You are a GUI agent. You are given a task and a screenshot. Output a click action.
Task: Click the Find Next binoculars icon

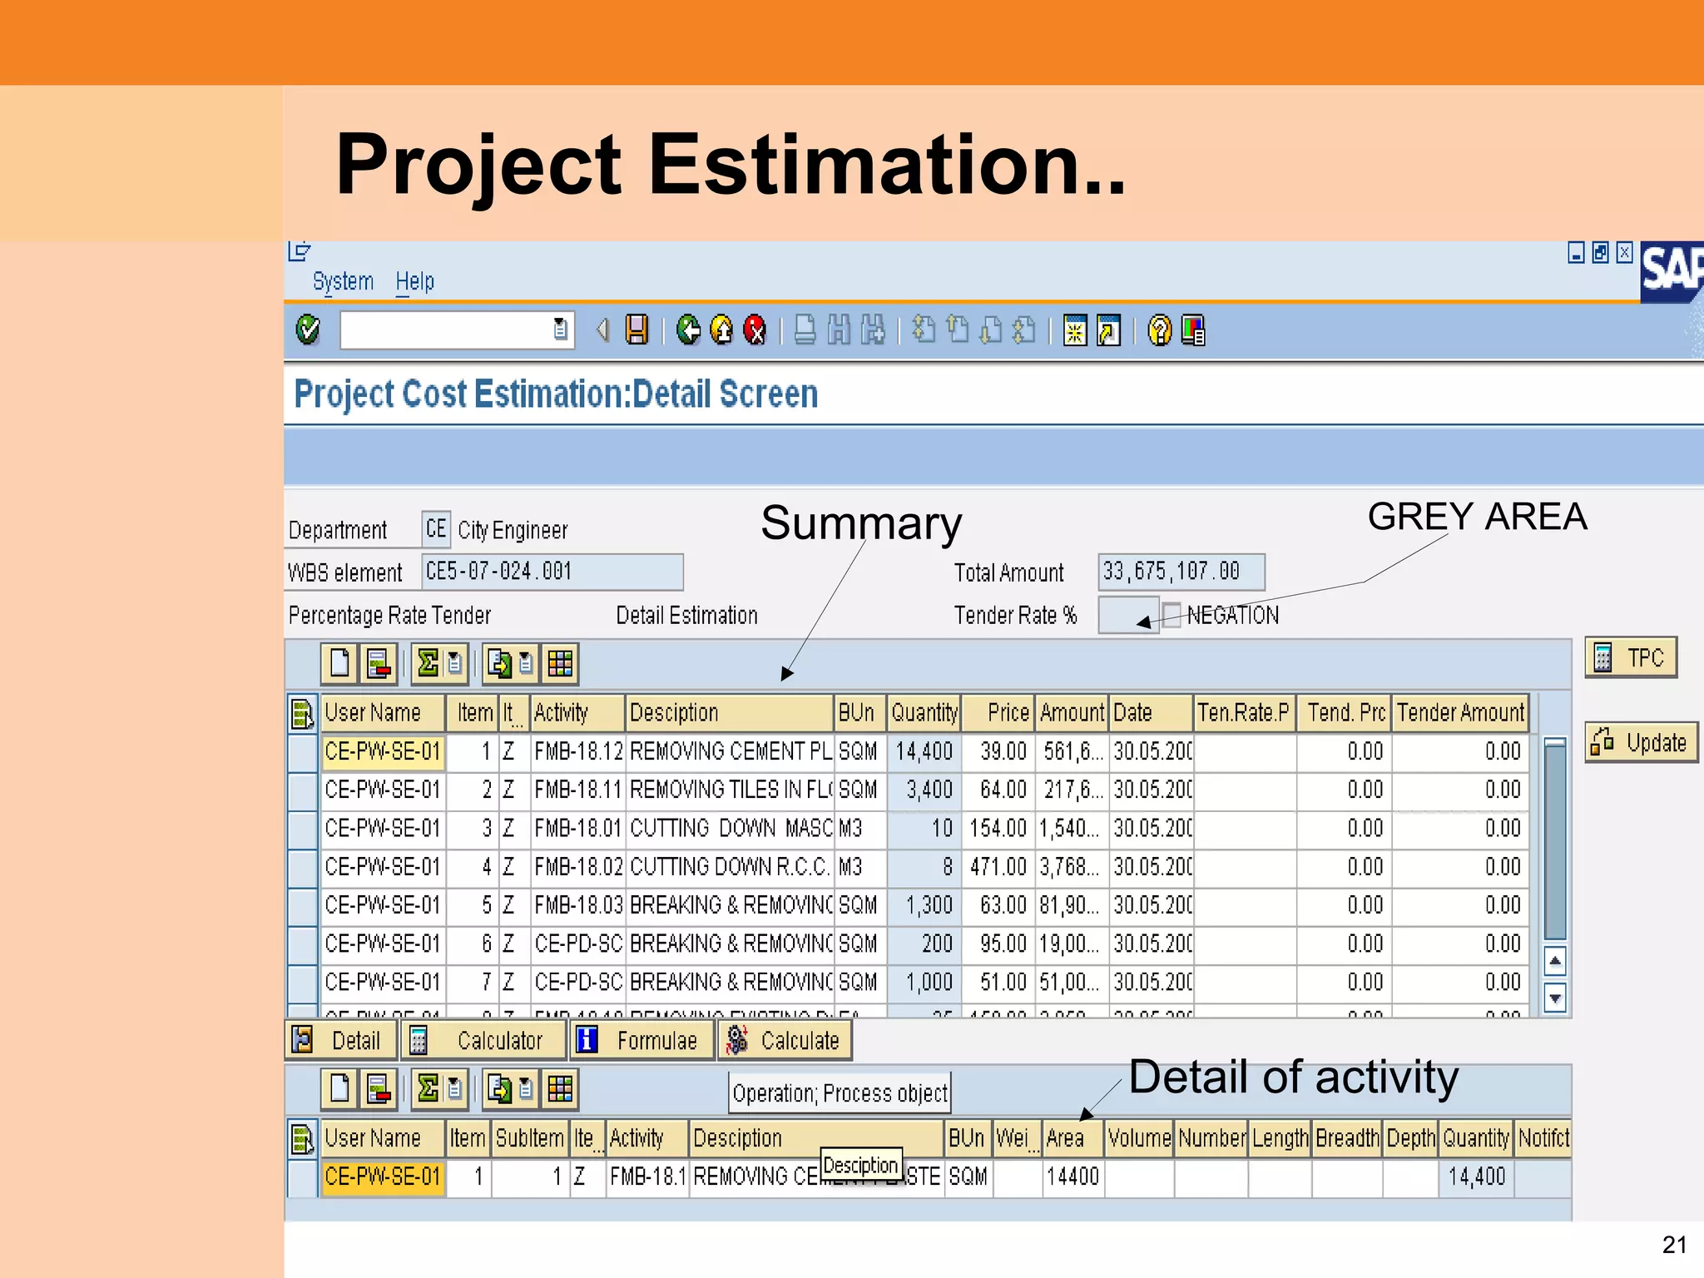pos(873,330)
